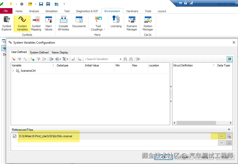The height and width of the screenshot is (164, 238).
Task: Click the export variables icon
Action: [x=51, y=59]
